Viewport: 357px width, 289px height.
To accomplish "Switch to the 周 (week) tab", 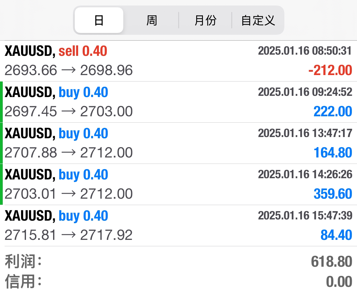I will tap(152, 20).
